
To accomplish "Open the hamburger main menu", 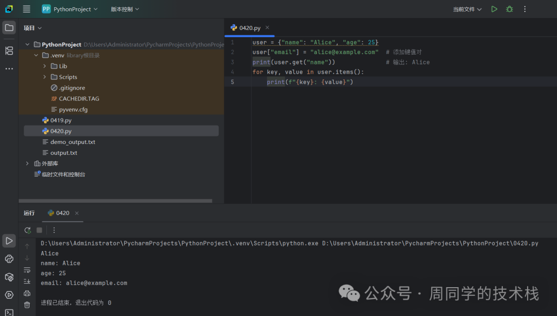I will [x=27, y=9].
